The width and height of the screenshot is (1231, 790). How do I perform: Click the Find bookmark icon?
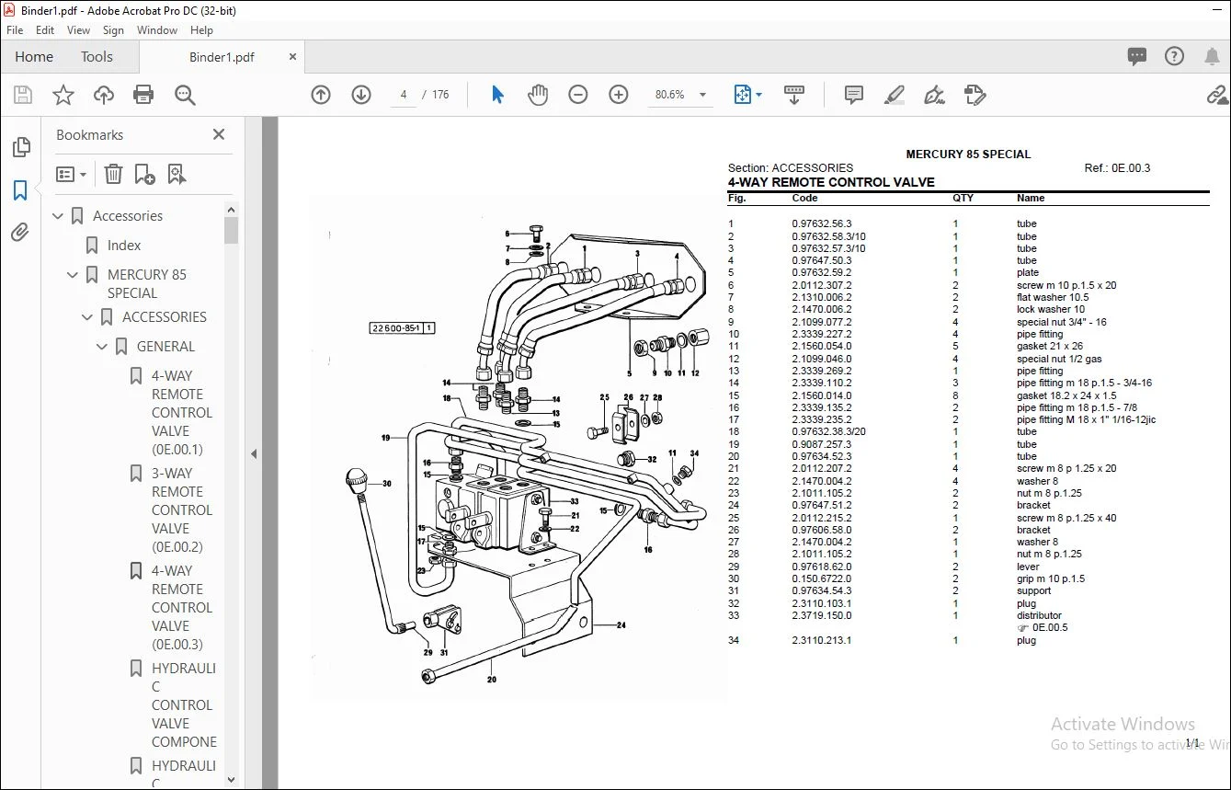point(177,174)
